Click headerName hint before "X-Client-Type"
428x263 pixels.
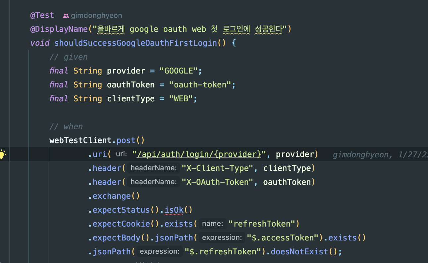(x=153, y=168)
